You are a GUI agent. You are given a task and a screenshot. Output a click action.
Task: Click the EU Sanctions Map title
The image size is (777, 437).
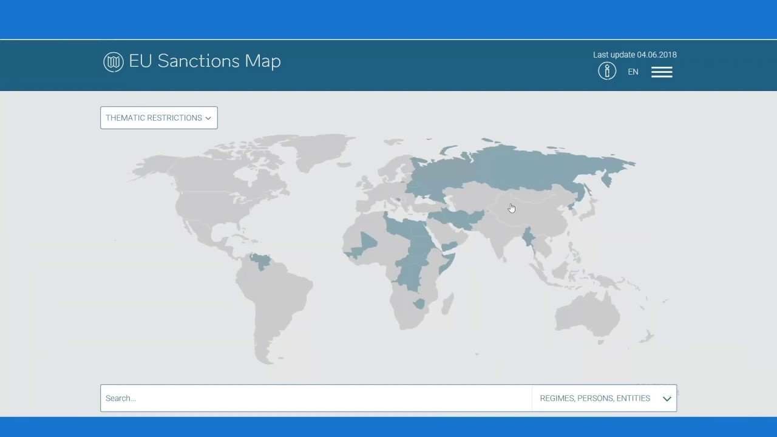pyautogui.click(x=205, y=61)
